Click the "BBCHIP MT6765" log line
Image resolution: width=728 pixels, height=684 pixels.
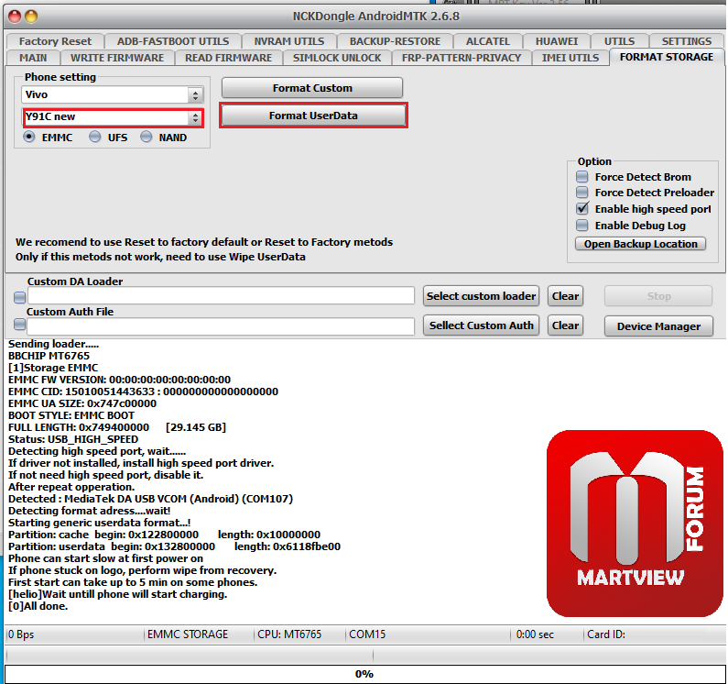(49, 356)
